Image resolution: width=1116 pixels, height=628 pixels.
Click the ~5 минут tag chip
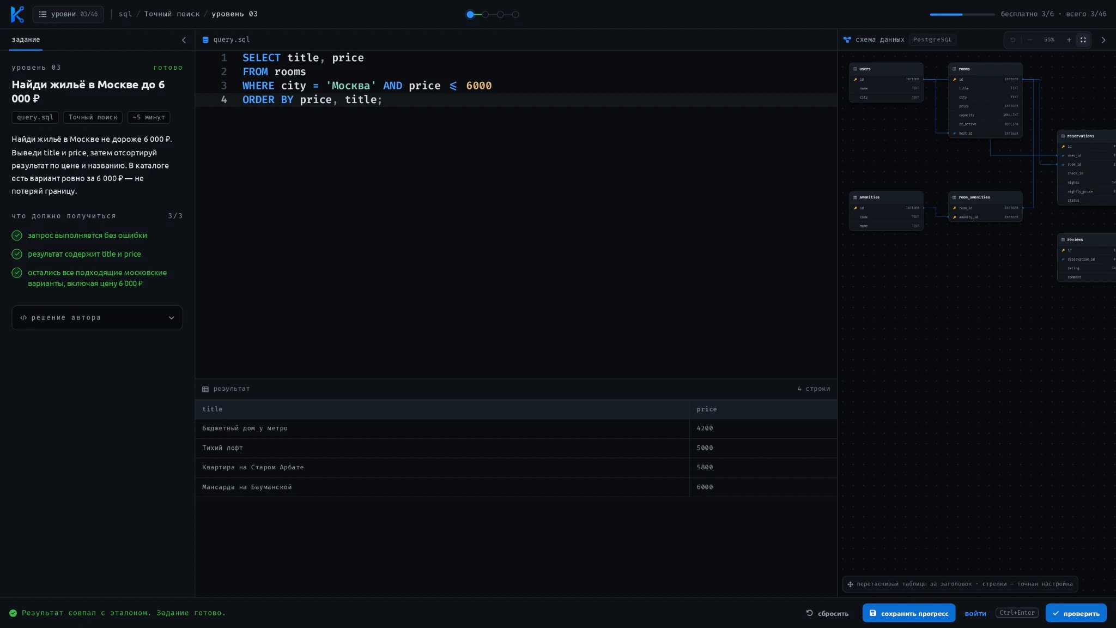(x=148, y=117)
